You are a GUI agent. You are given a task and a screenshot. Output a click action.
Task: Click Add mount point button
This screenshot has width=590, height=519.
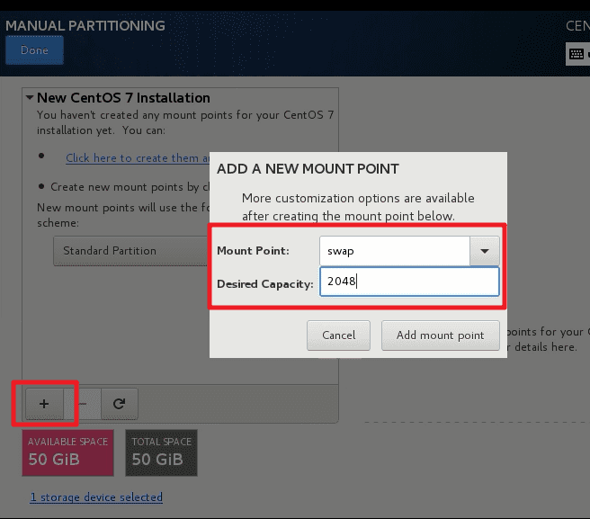tap(441, 336)
